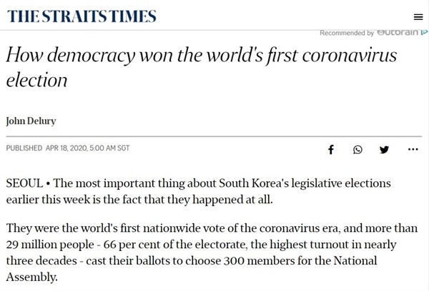Click the '29 million people' text
Image resolution: width=429 pixels, height=291 pixels.
pos(50,245)
